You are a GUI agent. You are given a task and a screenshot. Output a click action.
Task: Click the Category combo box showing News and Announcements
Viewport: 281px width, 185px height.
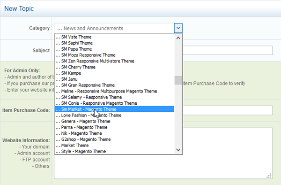118,28
